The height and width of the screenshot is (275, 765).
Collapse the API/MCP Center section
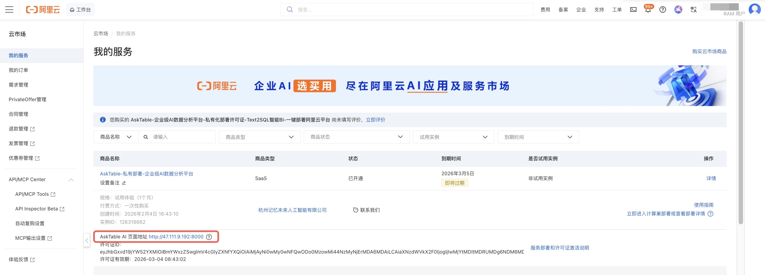[x=71, y=180]
